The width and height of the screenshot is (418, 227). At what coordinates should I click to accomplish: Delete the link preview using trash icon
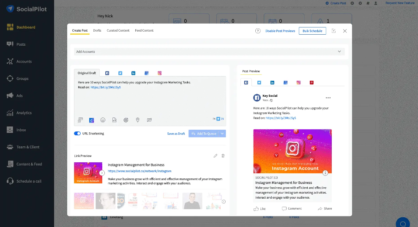(223, 156)
